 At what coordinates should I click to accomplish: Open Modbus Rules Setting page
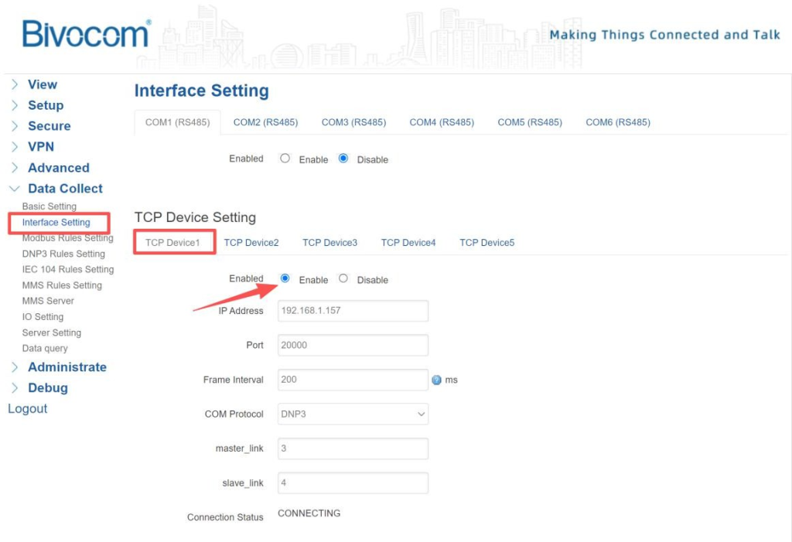pos(67,238)
